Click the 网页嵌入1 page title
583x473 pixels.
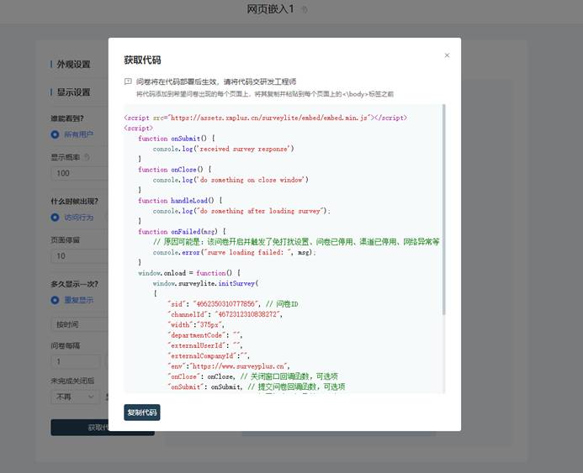pyautogui.click(x=270, y=9)
